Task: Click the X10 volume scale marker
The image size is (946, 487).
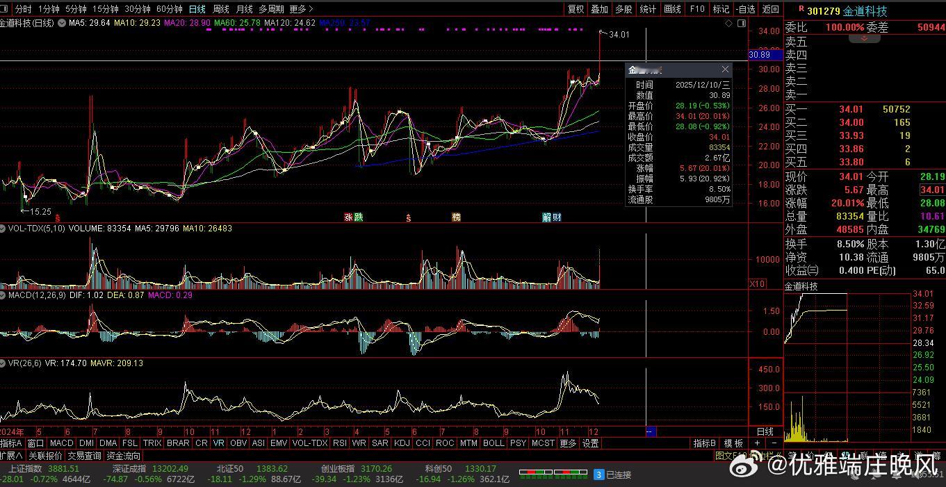Action: coord(757,283)
